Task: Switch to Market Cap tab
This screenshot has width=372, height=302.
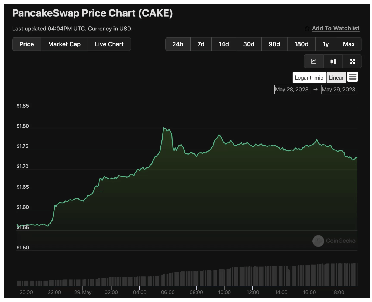Action: coord(64,44)
